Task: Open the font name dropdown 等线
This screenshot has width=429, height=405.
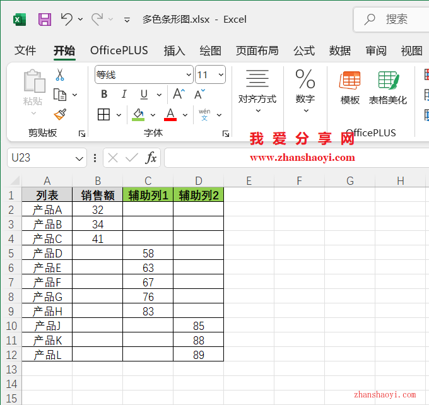Action: [188, 75]
